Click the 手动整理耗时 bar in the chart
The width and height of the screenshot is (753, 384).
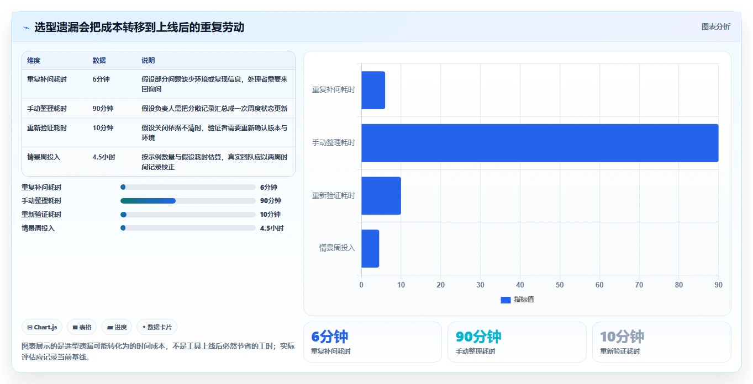[540, 143]
